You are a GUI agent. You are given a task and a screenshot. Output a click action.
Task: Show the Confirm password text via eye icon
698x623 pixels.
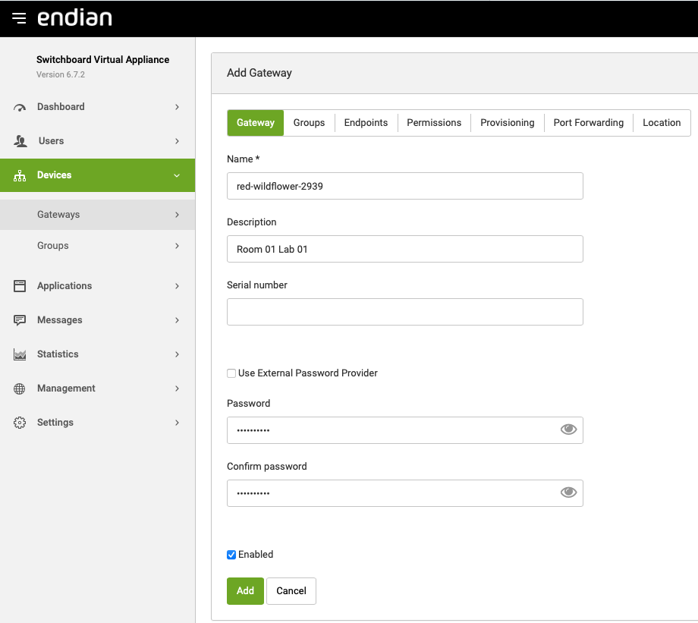pos(568,492)
